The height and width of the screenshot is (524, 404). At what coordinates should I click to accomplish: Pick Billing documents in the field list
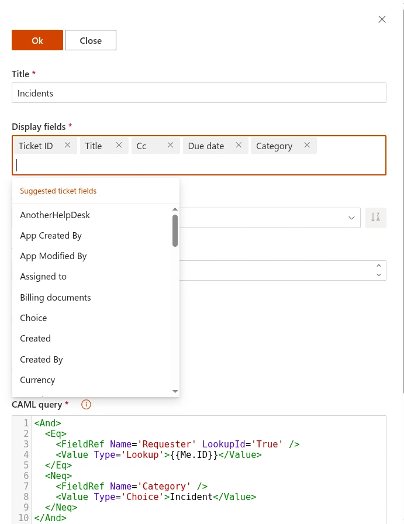56,297
